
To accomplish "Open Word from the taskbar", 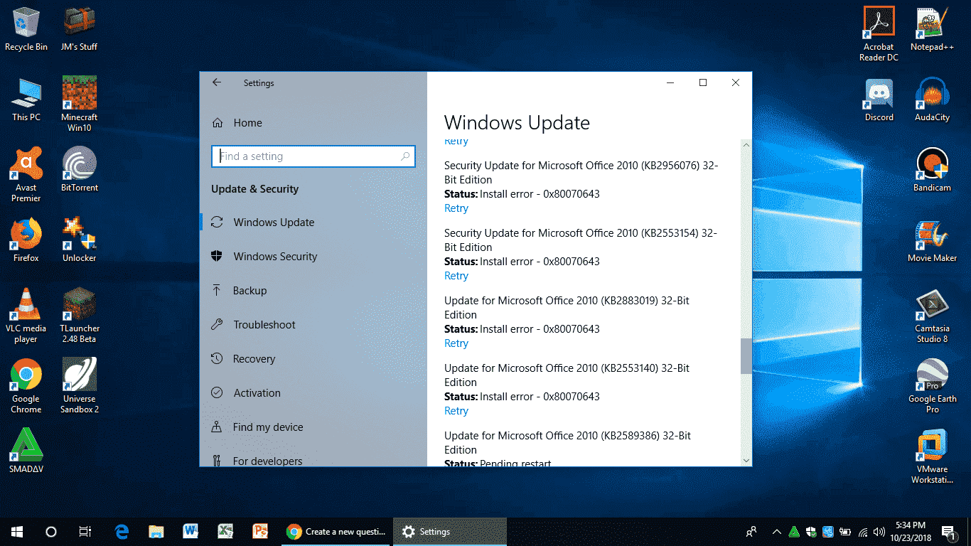I will click(x=191, y=532).
